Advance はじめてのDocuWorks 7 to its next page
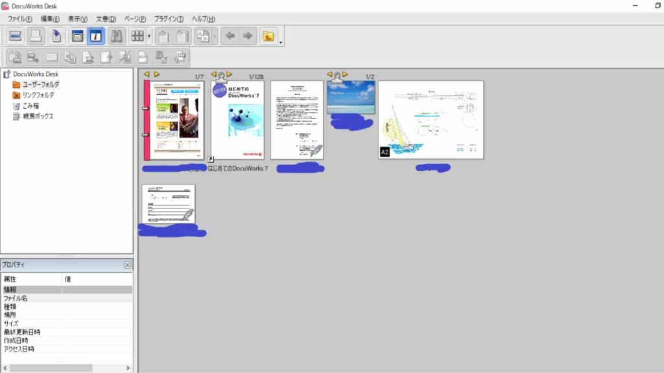The width and height of the screenshot is (664, 373). [x=229, y=74]
